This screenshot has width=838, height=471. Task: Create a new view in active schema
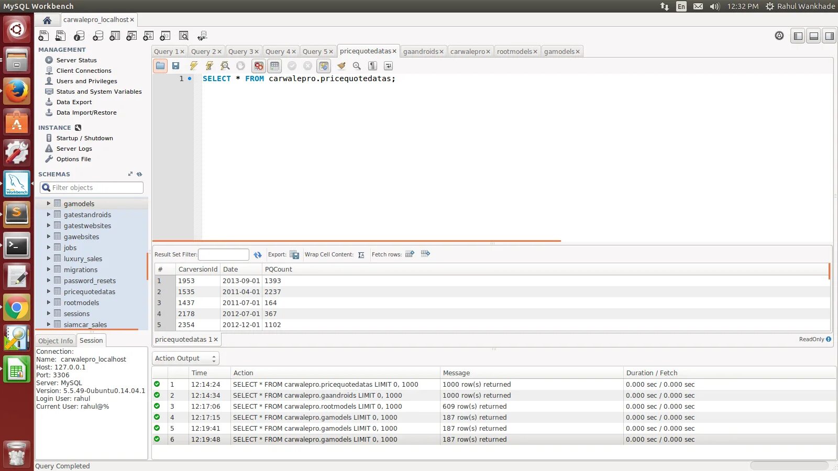[131, 36]
